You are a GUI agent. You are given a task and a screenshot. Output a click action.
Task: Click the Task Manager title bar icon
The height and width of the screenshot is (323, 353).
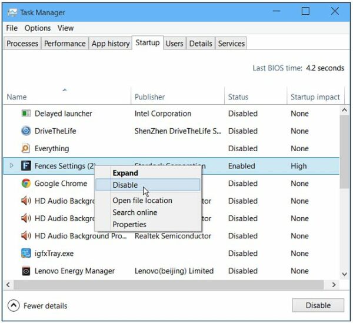coord(12,12)
